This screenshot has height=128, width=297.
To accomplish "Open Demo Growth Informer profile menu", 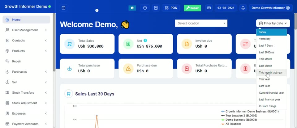I will click(x=271, y=8).
